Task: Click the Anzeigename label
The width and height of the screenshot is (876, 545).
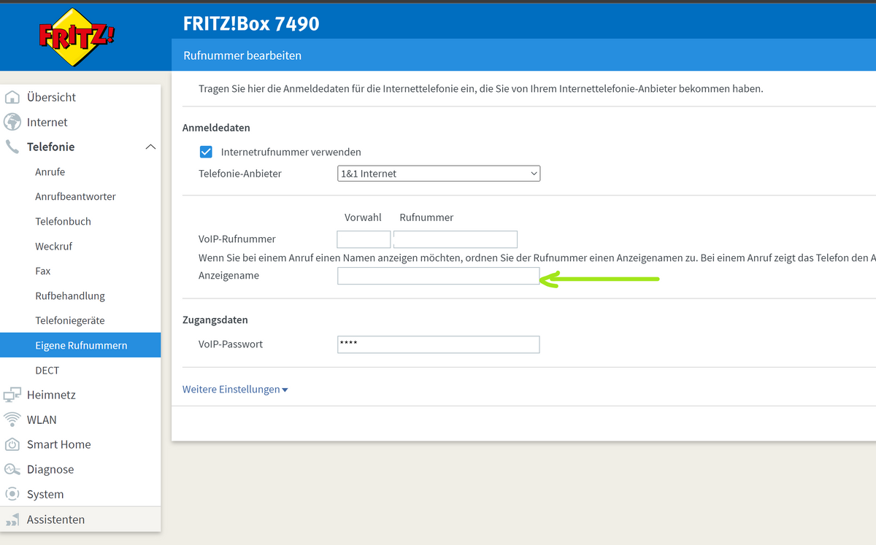Action: coord(228,275)
